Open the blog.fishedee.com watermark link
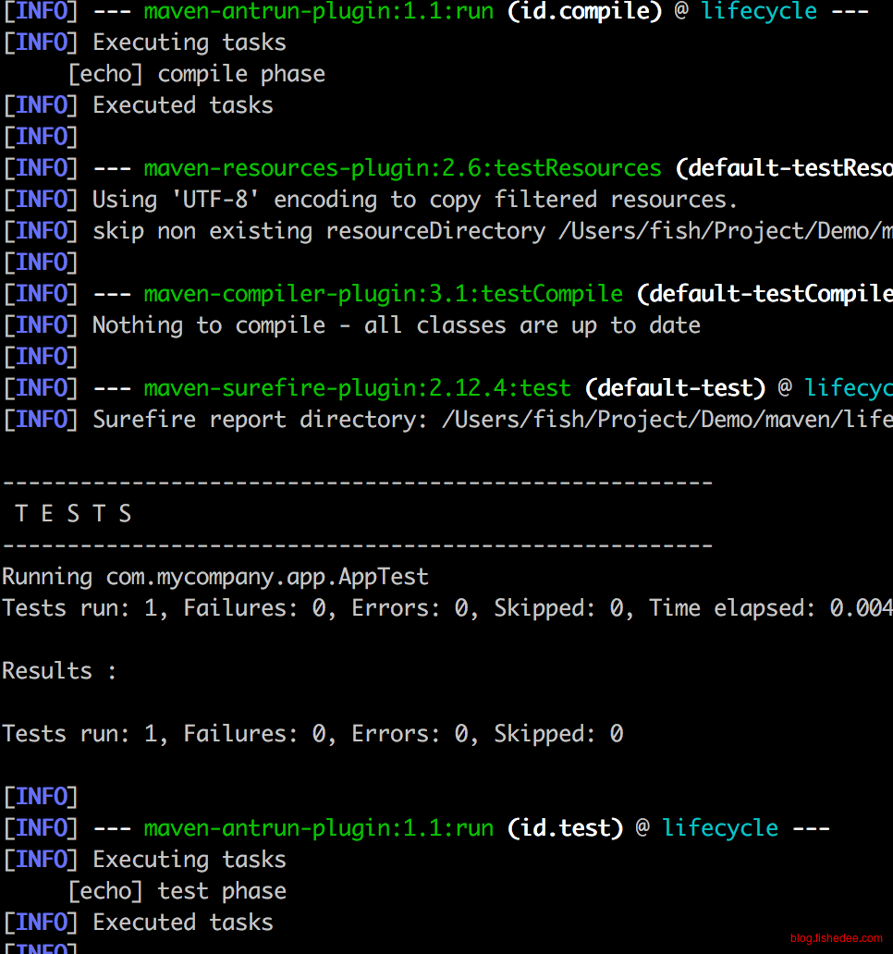The image size is (893, 954). coord(836,938)
